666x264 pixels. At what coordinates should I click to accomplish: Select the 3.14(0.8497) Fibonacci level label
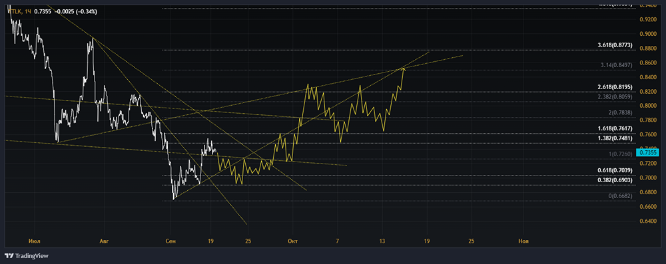coord(617,65)
